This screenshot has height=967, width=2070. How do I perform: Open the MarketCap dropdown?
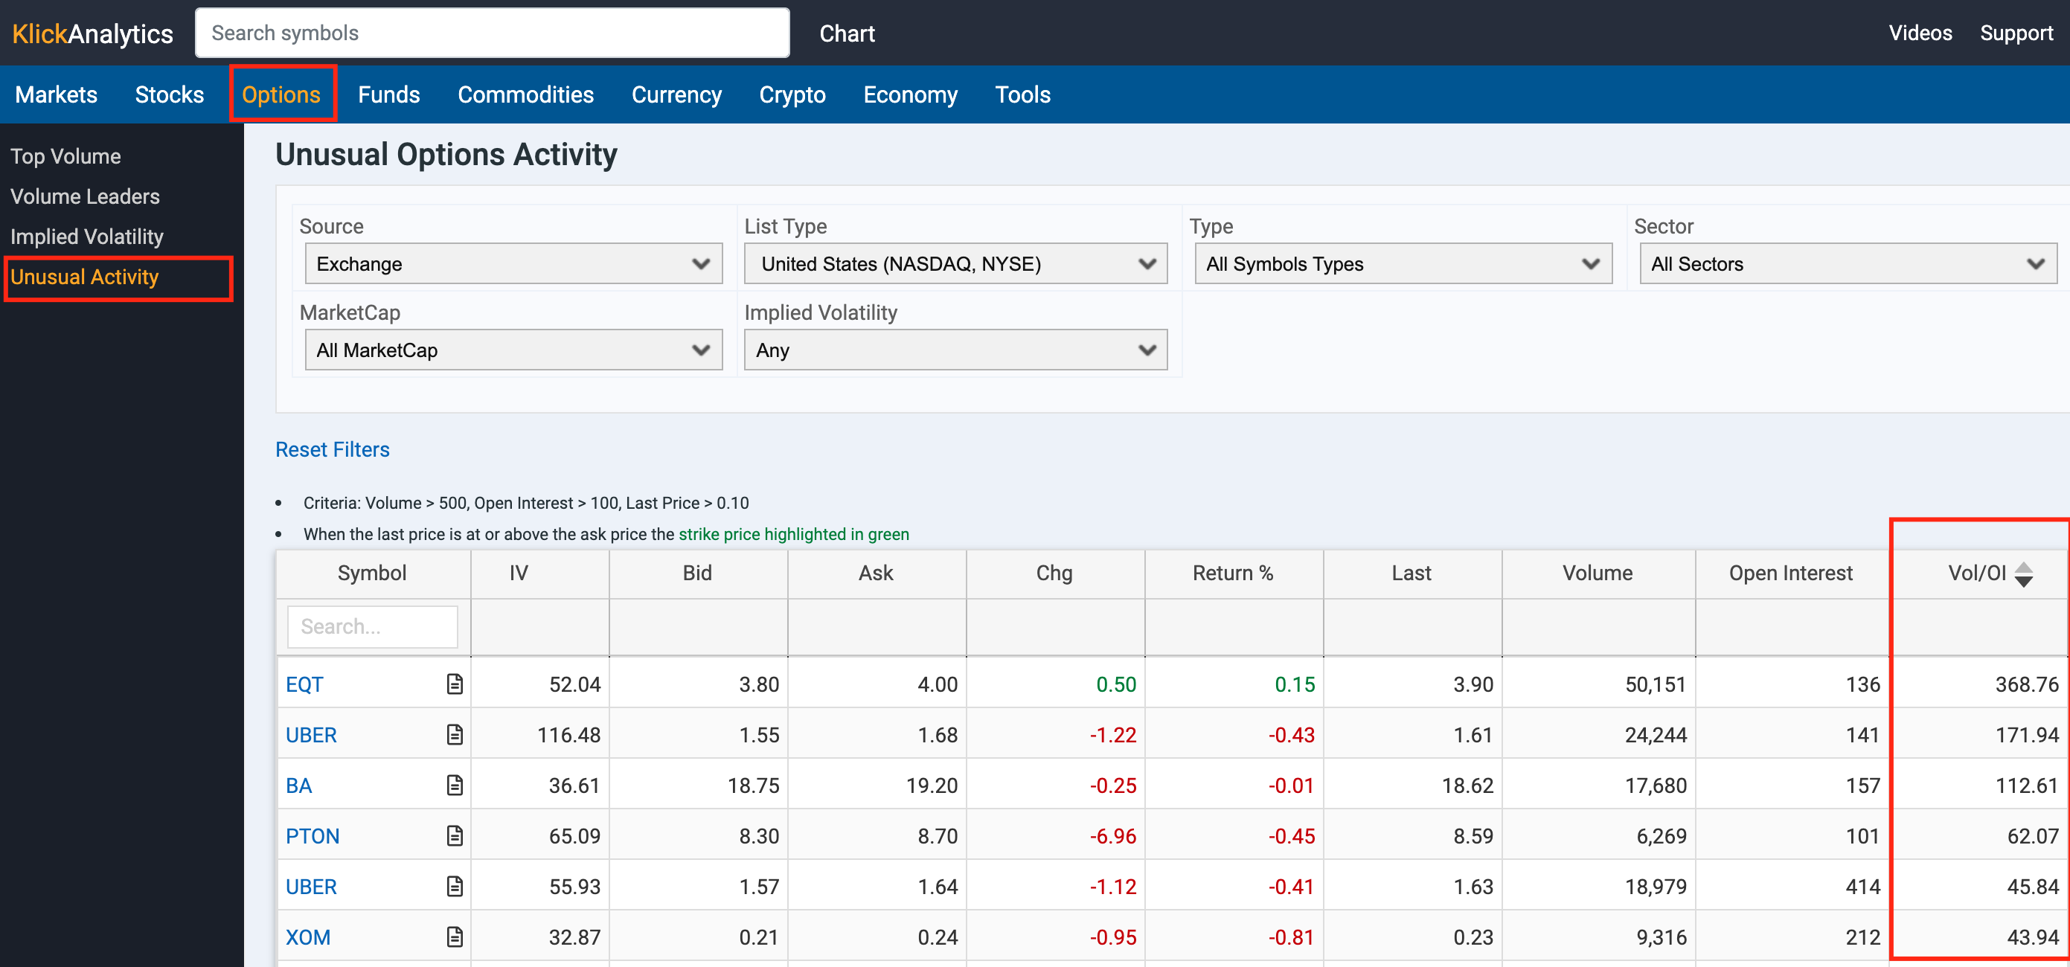pos(513,350)
